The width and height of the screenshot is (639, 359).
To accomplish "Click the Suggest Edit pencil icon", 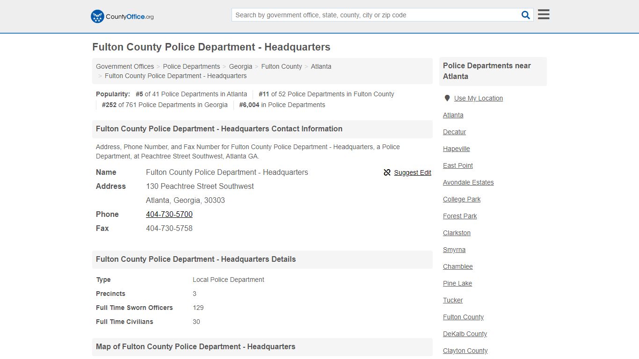I will (387, 172).
